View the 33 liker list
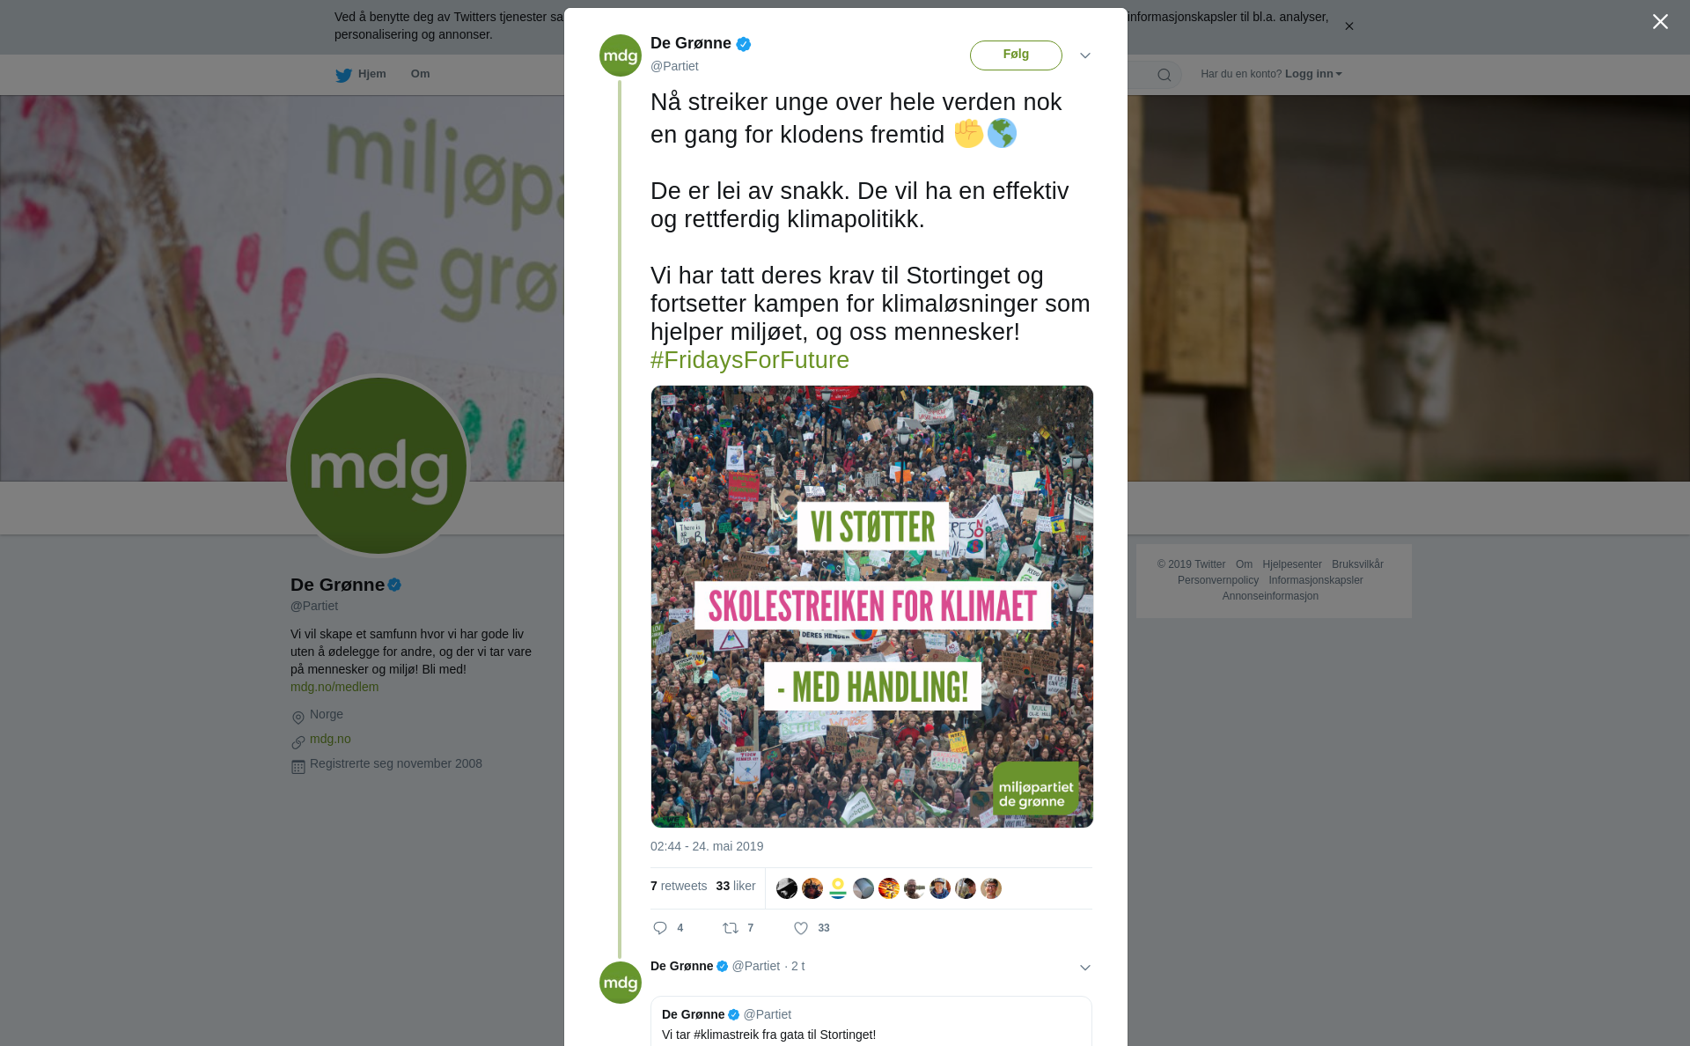The width and height of the screenshot is (1690, 1046). pos(736,886)
